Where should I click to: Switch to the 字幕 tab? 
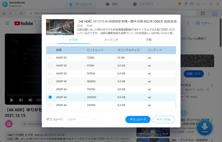149,40
